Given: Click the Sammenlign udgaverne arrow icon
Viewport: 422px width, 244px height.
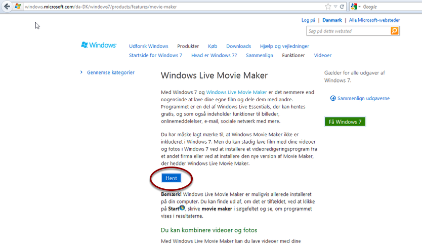Looking at the screenshot, I should coord(333,98).
